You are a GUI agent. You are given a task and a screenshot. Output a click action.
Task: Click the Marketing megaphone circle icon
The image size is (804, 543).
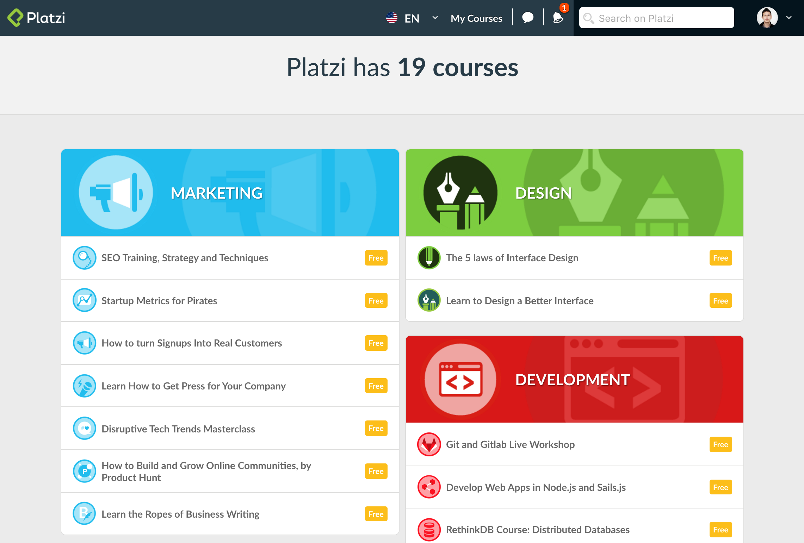(x=116, y=193)
